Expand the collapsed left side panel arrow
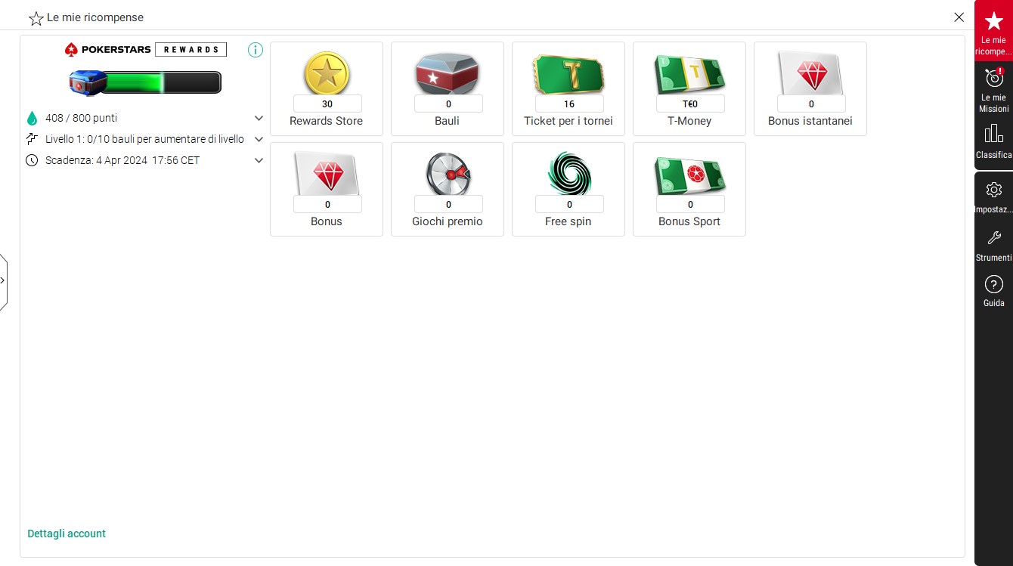This screenshot has height=566, width=1013. coord(3,280)
